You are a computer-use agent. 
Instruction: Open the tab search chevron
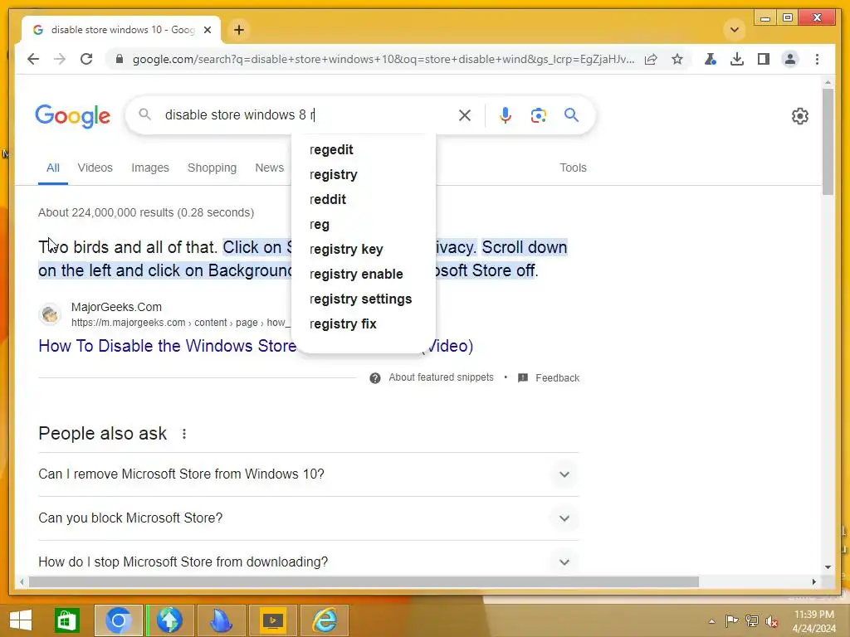coord(735,30)
